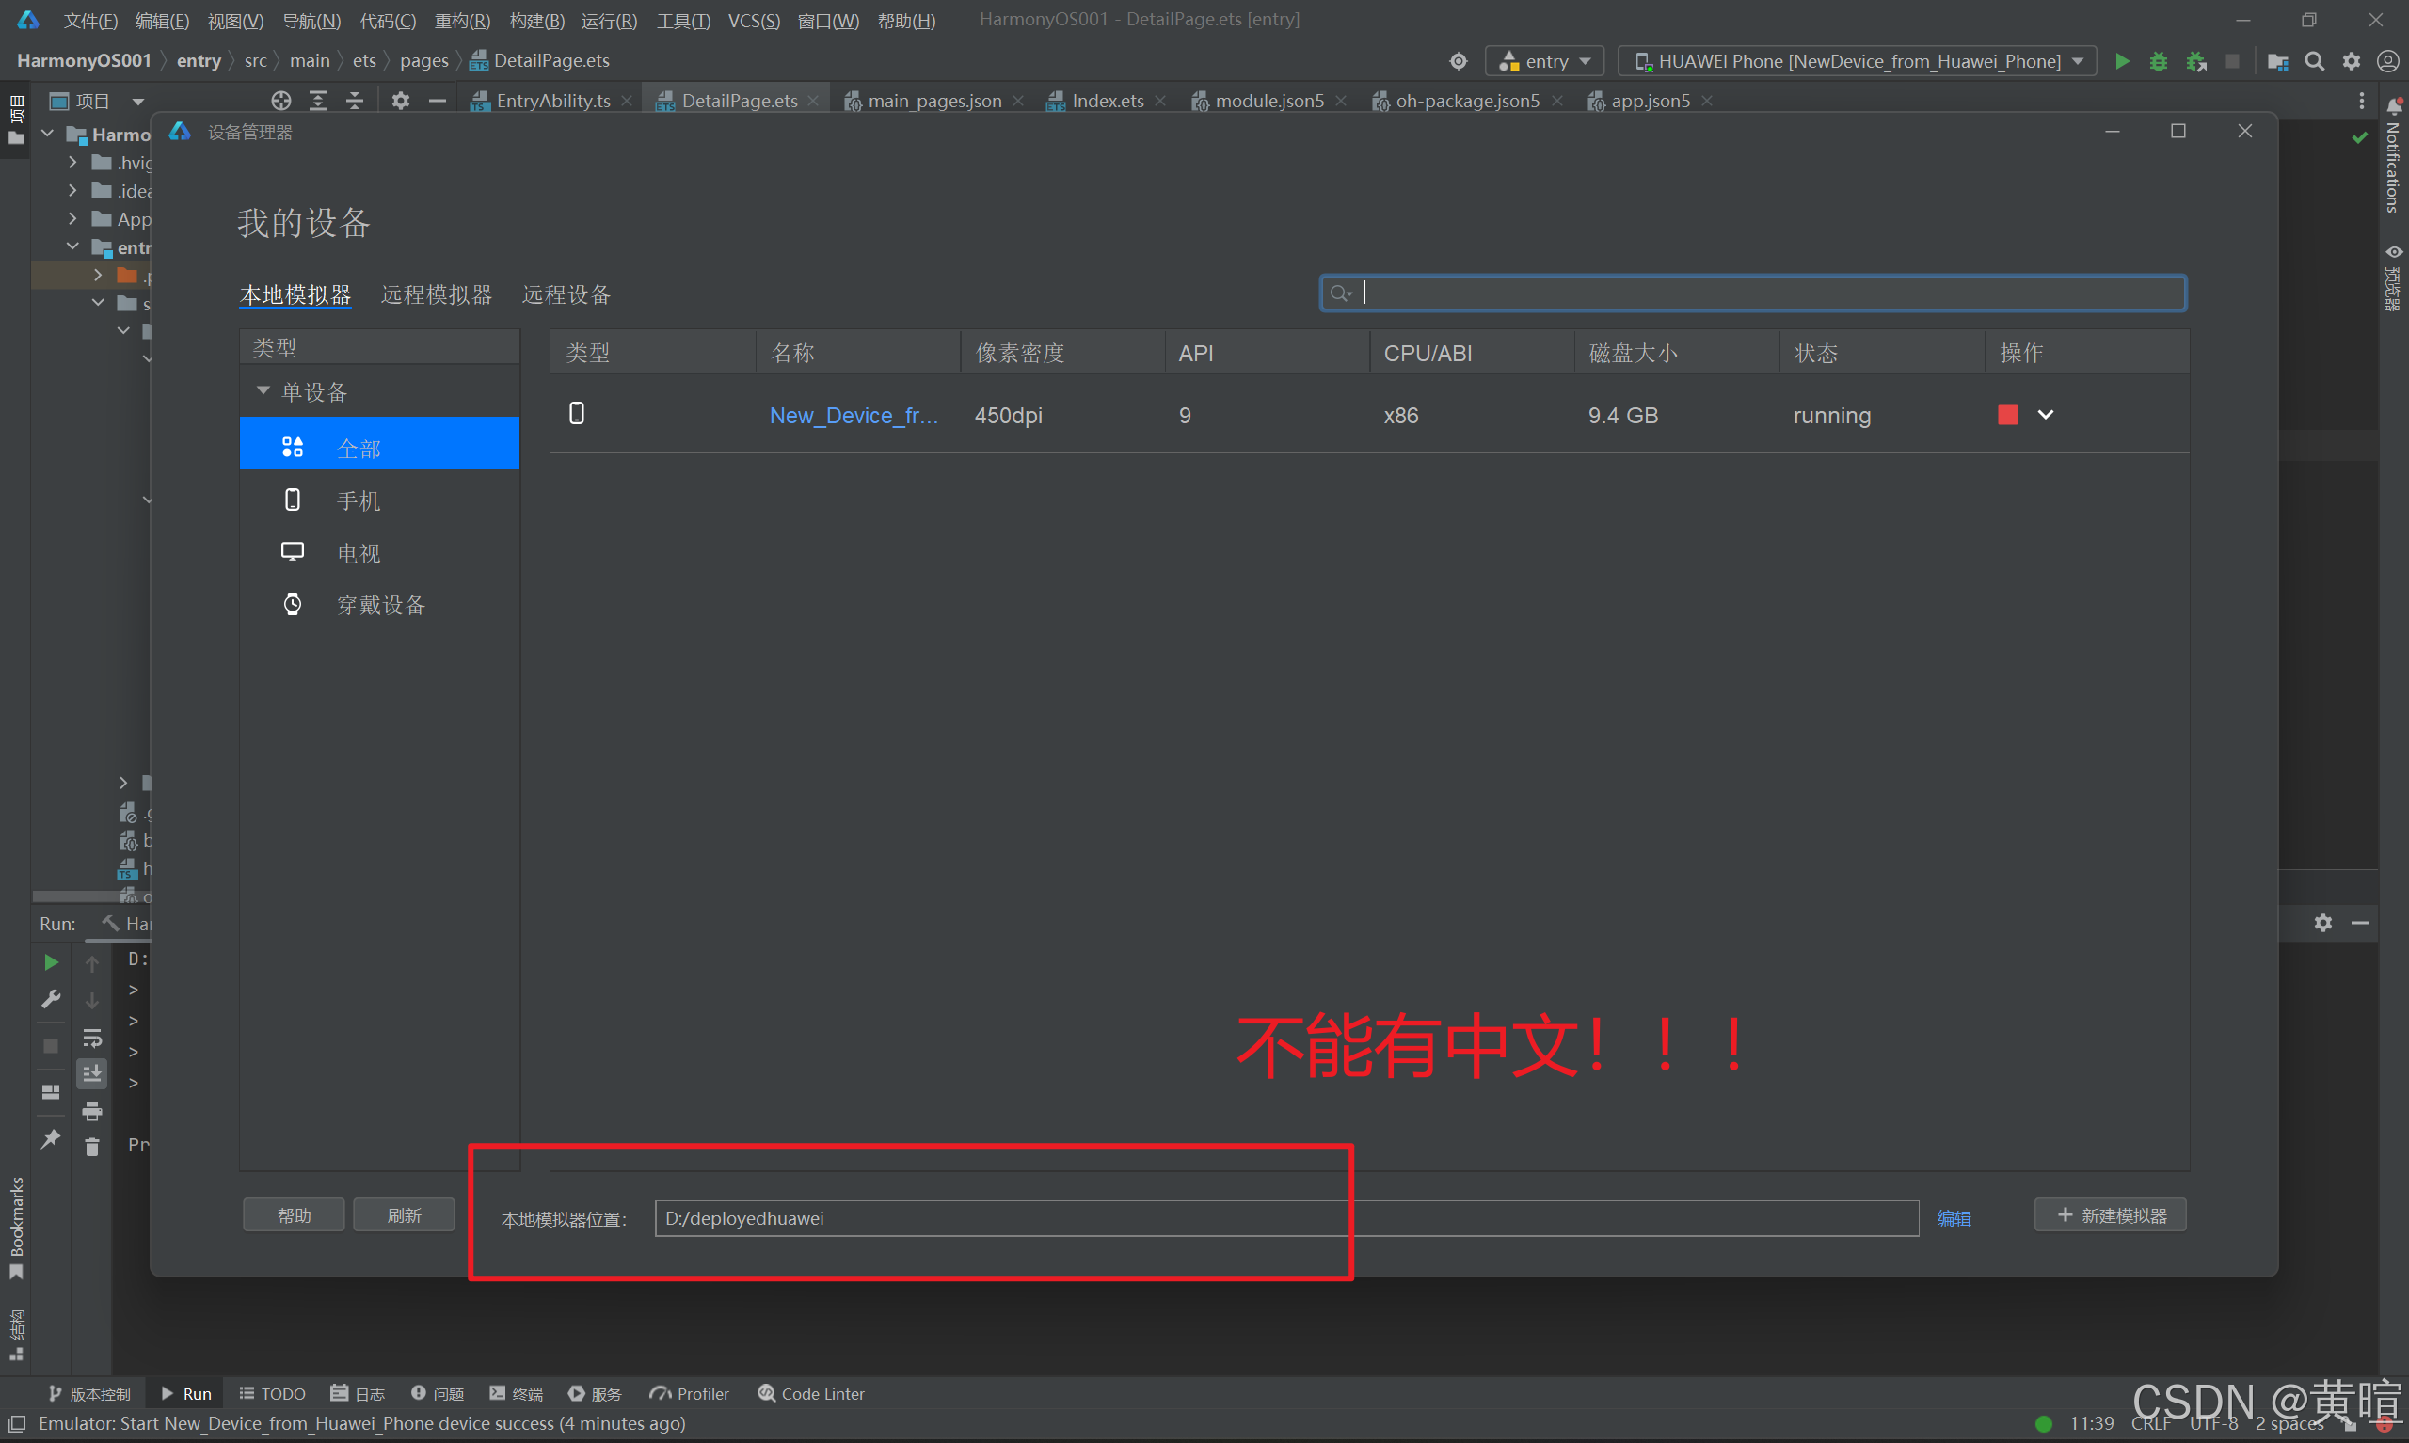The height and width of the screenshot is (1443, 2409).
Task: Clear output with trash icon in Run panel
Action: click(x=92, y=1148)
